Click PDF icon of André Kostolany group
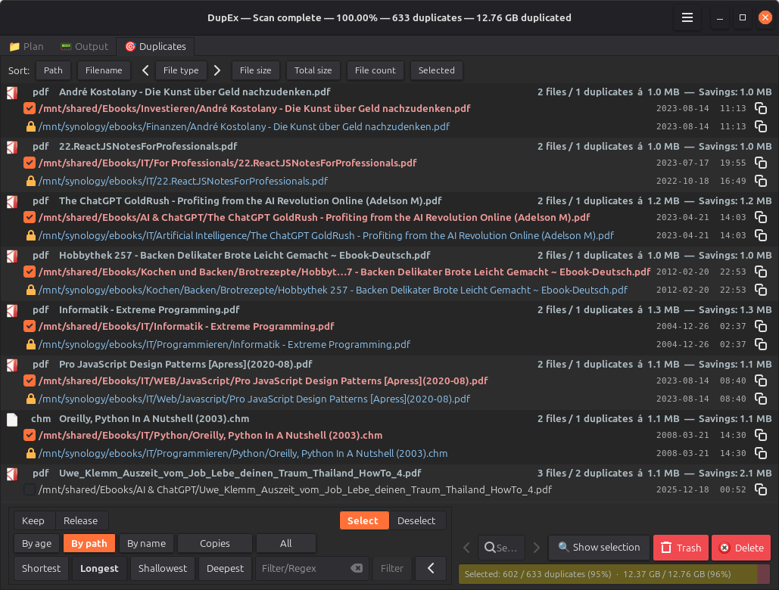779x590 pixels. pos(12,93)
